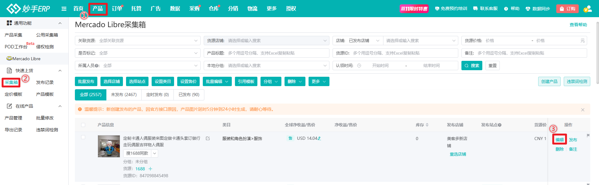Open the 批量编辑 dropdown button
Viewport: 599px width, 185px height.
point(217,81)
